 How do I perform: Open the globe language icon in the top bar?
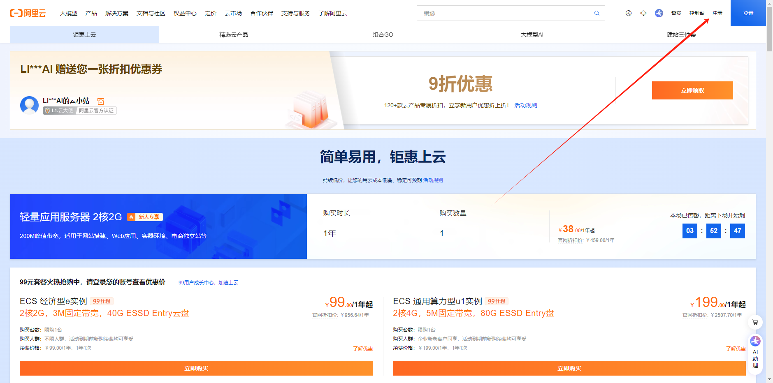pyautogui.click(x=628, y=13)
